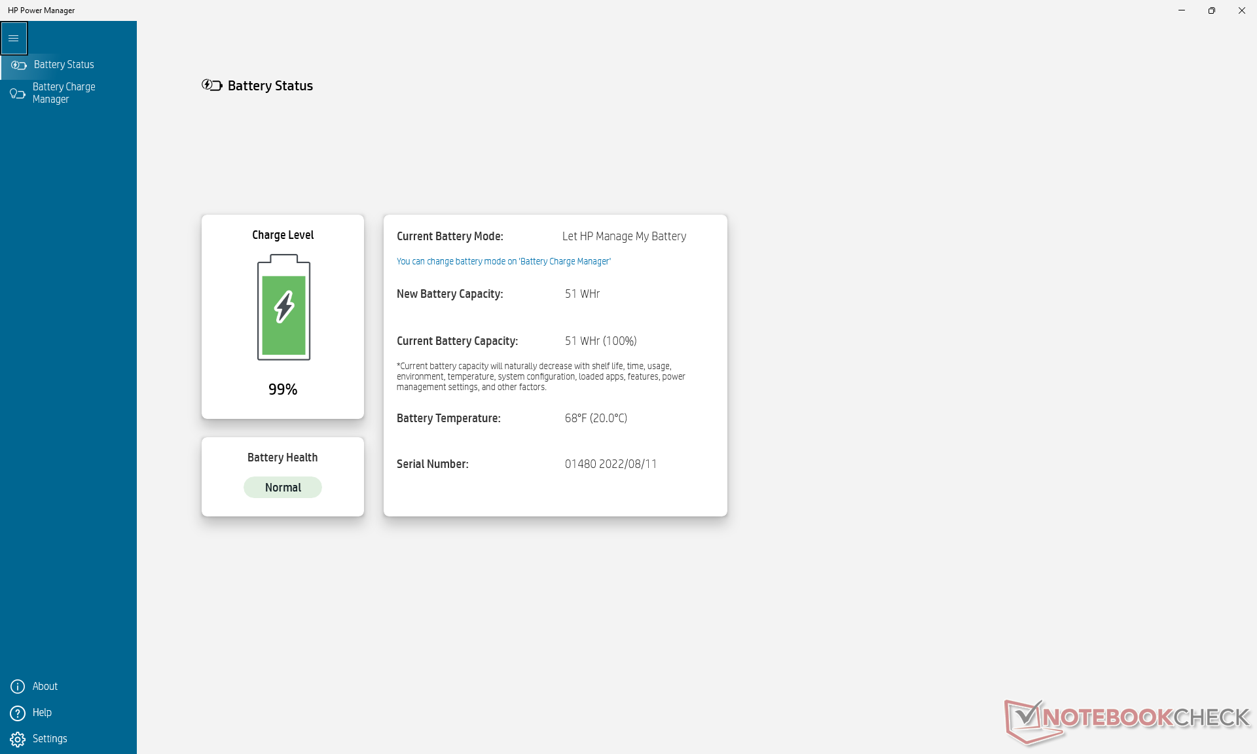
Task: Open the Settings text entry
Action: tap(50, 739)
